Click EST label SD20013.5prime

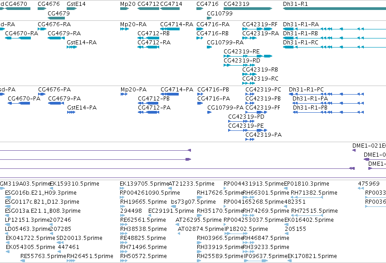pyautogui.click(x=79, y=238)
